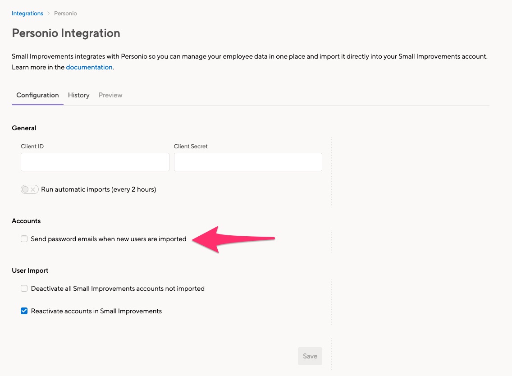Click the Personio Integration page title
The height and width of the screenshot is (376, 512).
(66, 33)
